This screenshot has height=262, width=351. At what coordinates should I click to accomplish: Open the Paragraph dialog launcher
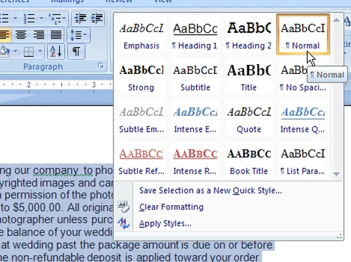point(101,66)
